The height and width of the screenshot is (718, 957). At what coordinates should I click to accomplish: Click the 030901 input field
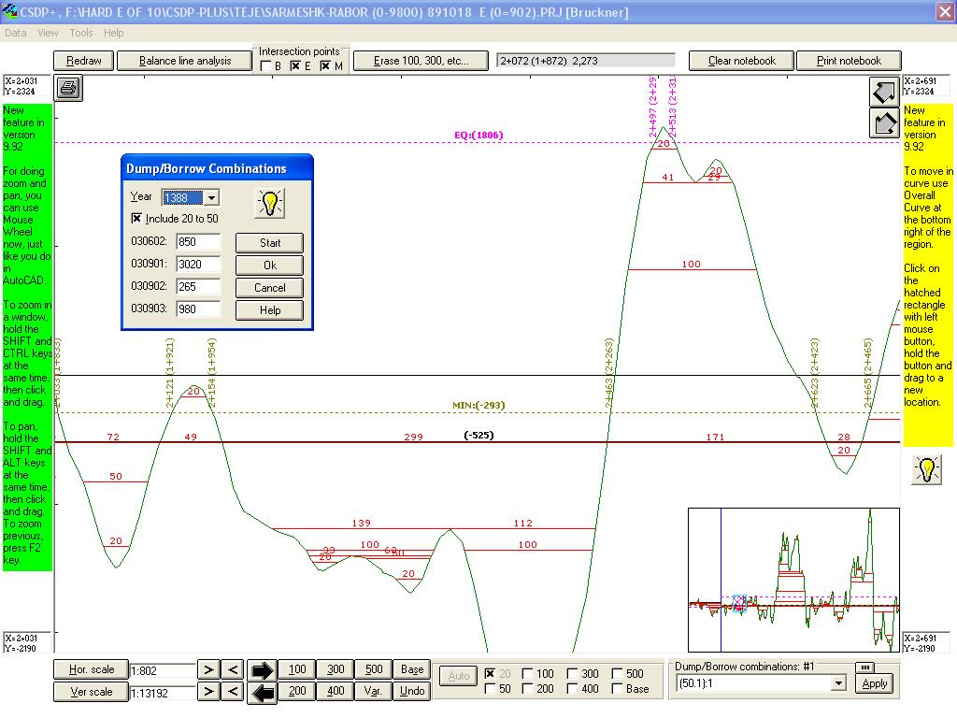[198, 265]
